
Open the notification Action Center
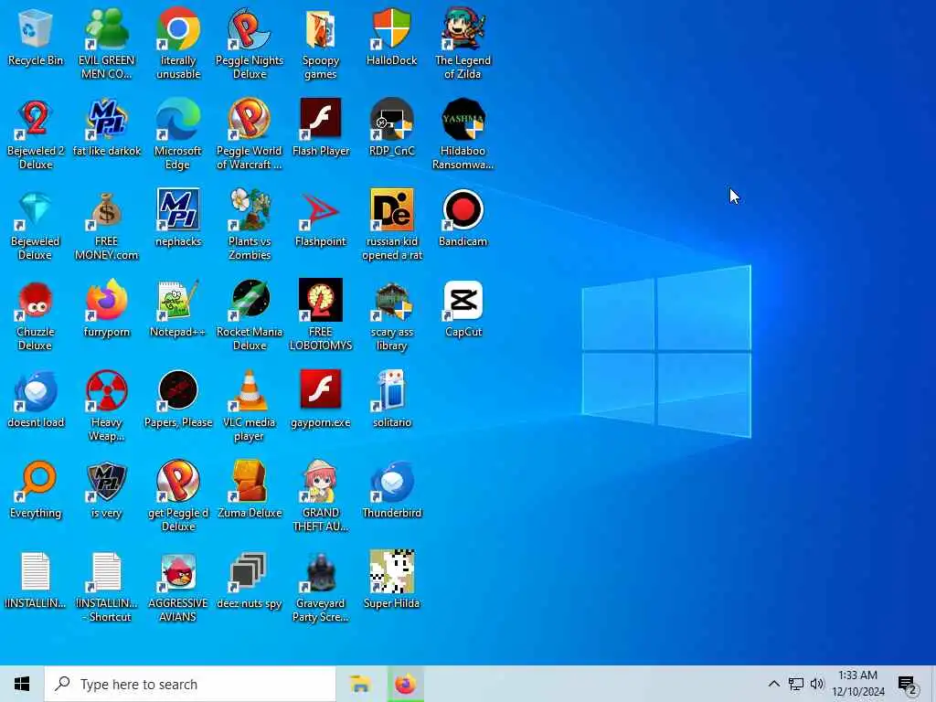point(908,684)
